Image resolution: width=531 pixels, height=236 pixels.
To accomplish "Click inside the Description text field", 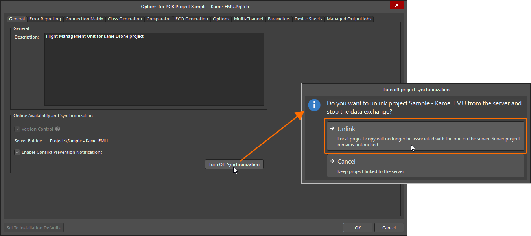I will coord(154,69).
